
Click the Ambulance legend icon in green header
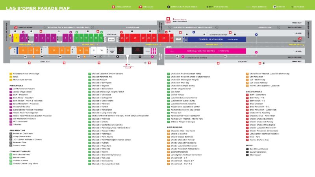tap(140, 7)
